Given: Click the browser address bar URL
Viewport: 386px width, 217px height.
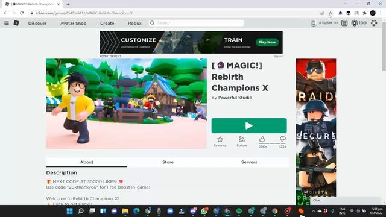Looking at the screenshot, I should click(x=84, y=13).
